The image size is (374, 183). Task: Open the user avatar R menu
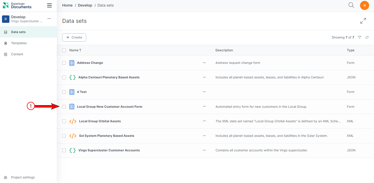point(364,5)
